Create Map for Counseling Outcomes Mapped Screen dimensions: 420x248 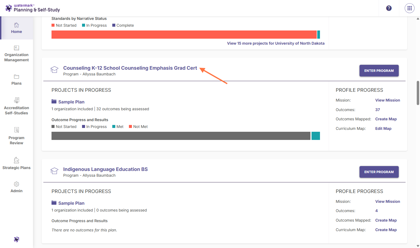point(386,119)
